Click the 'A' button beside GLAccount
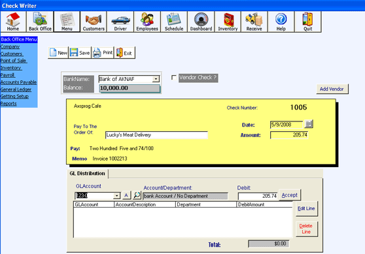Screen dimensions: 365x254 pos(126,195)
